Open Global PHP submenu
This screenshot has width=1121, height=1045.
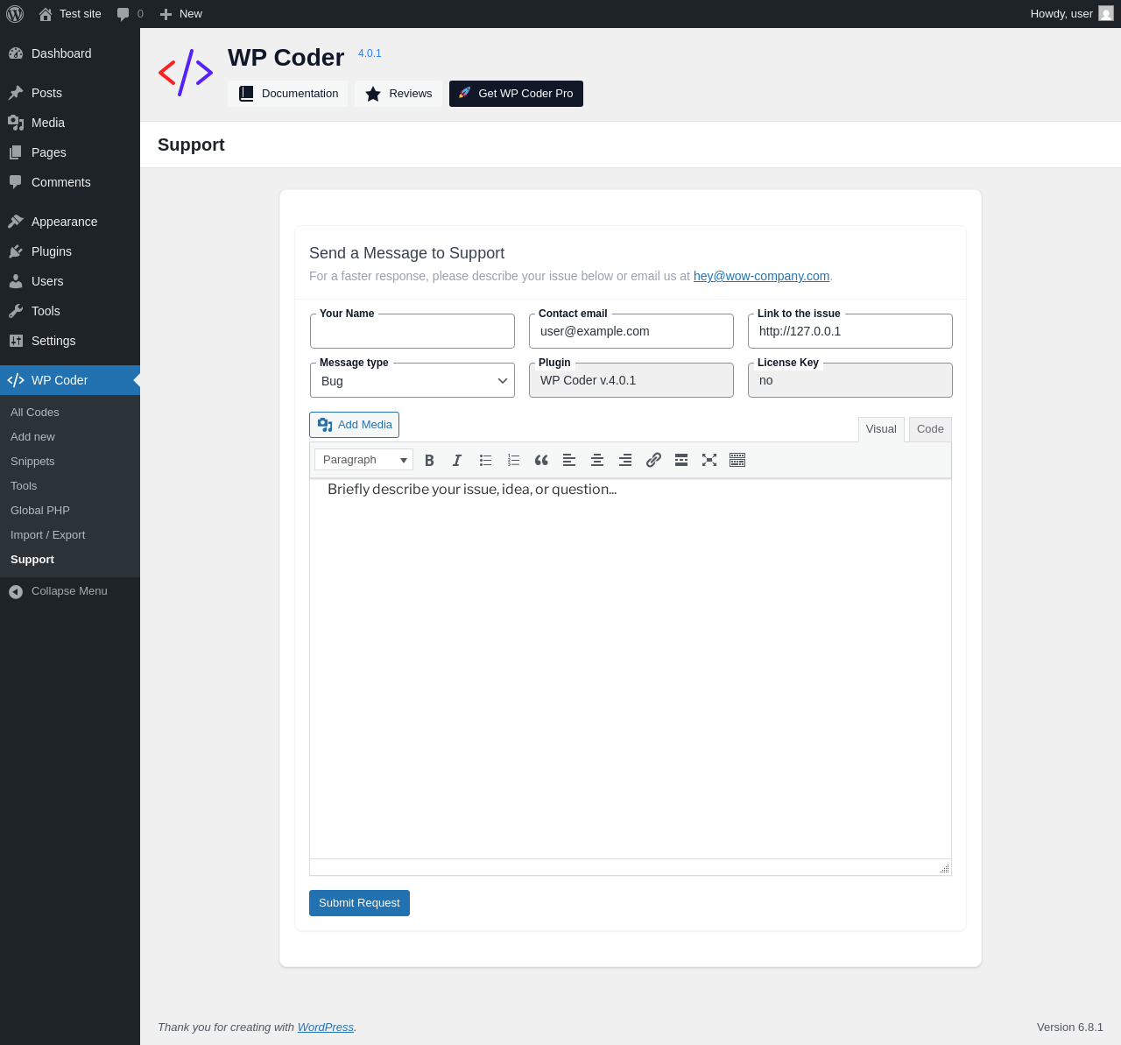pyautogui.click(x=70, y=511)
